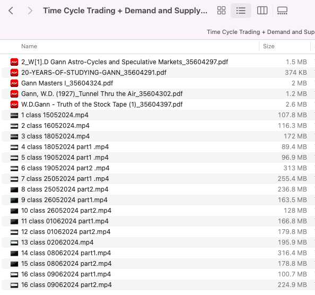
Task: Select the Astro-Cycles and Speculative Markets PDF
Action: (158, 62)
